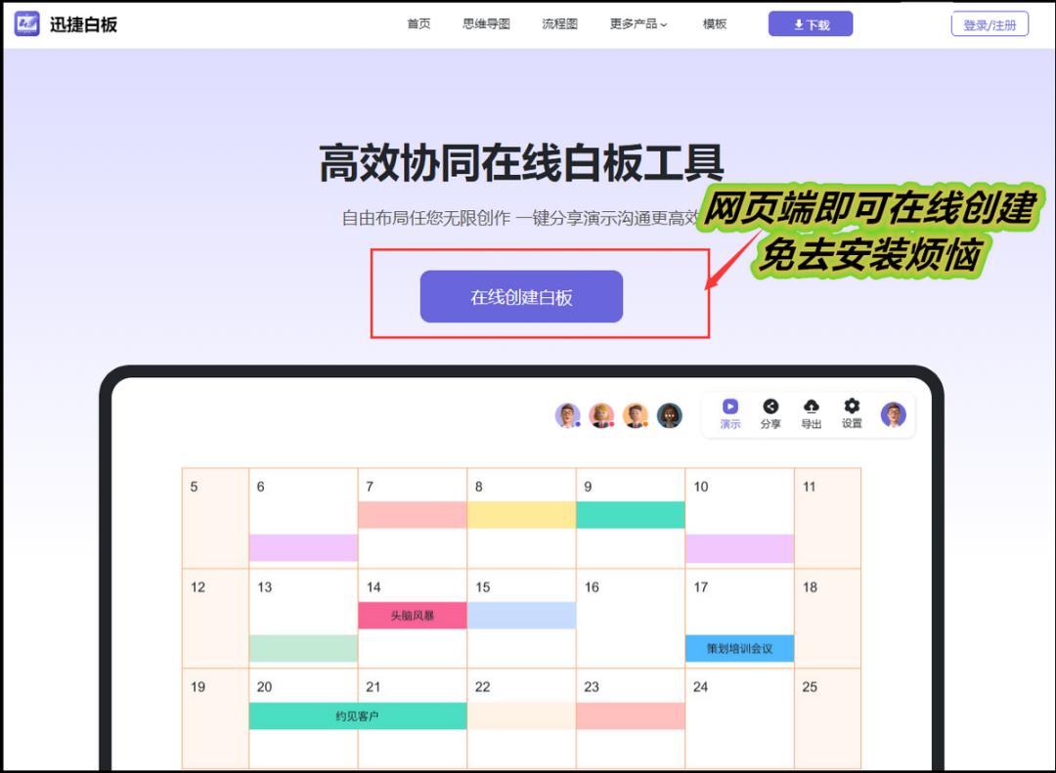The width and height of the screenshot is (1056, 773).
Task: Click the first collaborator avatar
Action: tap(568, 414)
